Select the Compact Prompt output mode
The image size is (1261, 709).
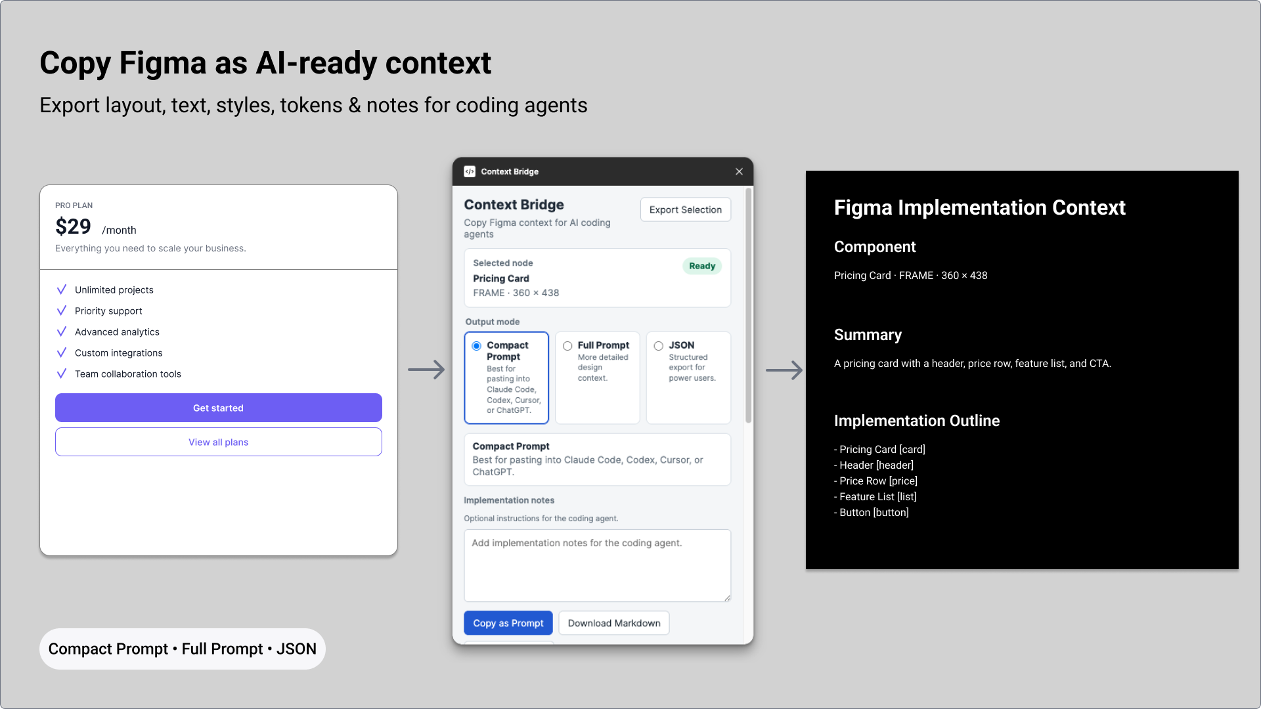click(506, 377)
